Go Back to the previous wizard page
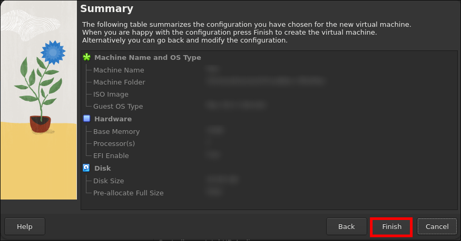The height and width of the screenshot is (241, 461). point(346,227)
